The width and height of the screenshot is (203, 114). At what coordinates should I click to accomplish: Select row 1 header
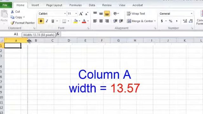(x=2, y=46)
